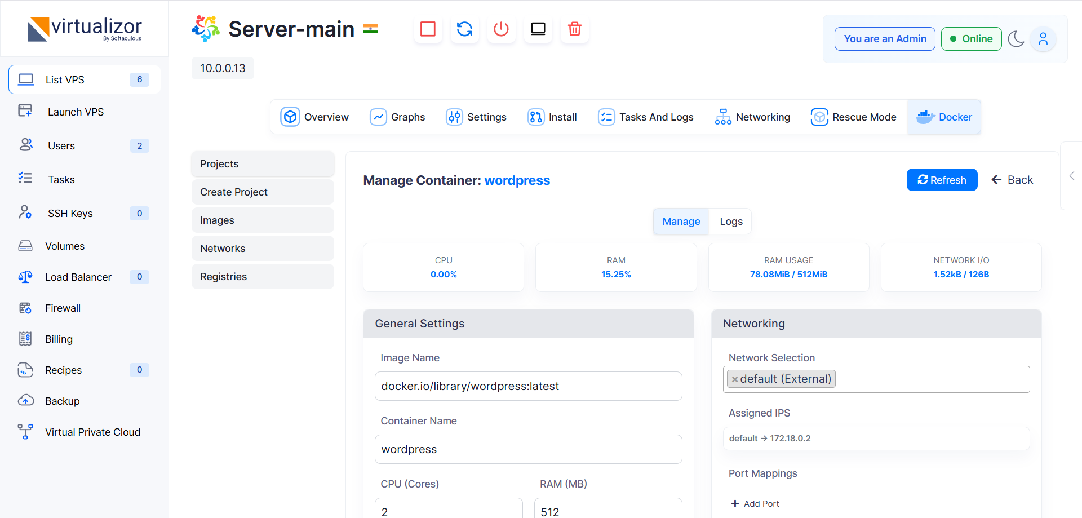1082x518 pixels.
Task: Switch to the container Logs tab
Action: pos(731,222)
